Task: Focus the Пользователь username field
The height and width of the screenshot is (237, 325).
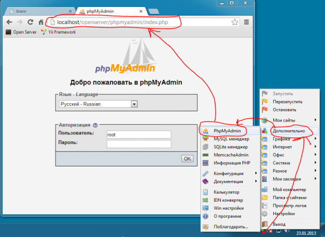Action: [139, 134]
